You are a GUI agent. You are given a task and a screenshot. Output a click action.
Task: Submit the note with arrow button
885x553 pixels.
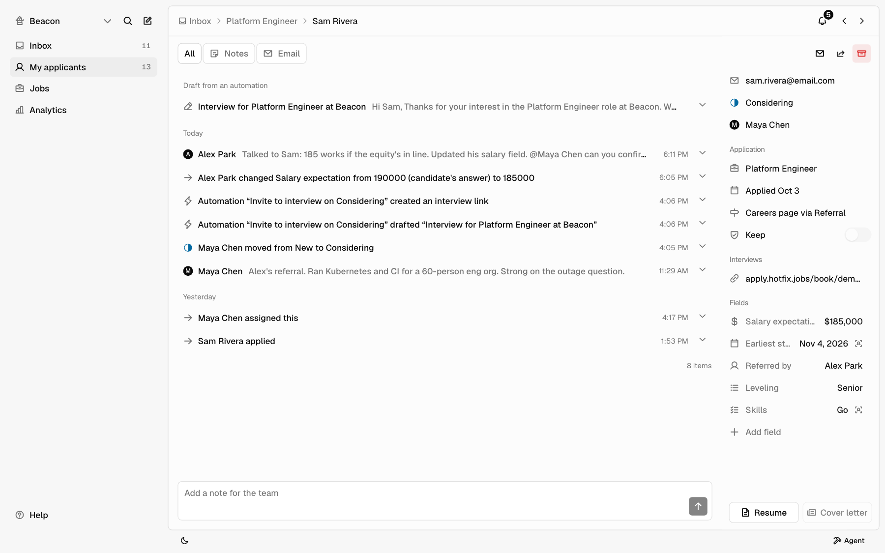tap(698, 506)
